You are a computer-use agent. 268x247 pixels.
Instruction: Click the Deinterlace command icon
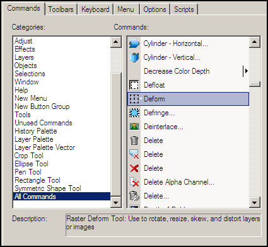click(x=134, y=127)
